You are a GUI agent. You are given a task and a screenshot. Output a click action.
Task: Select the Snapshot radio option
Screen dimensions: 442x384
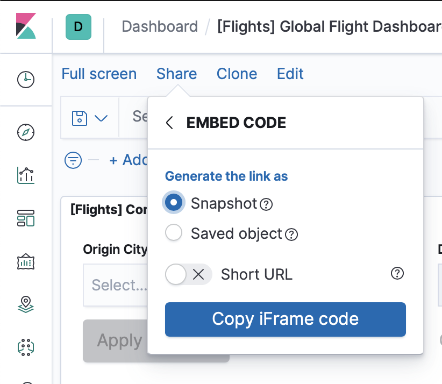tap(174, 203)
